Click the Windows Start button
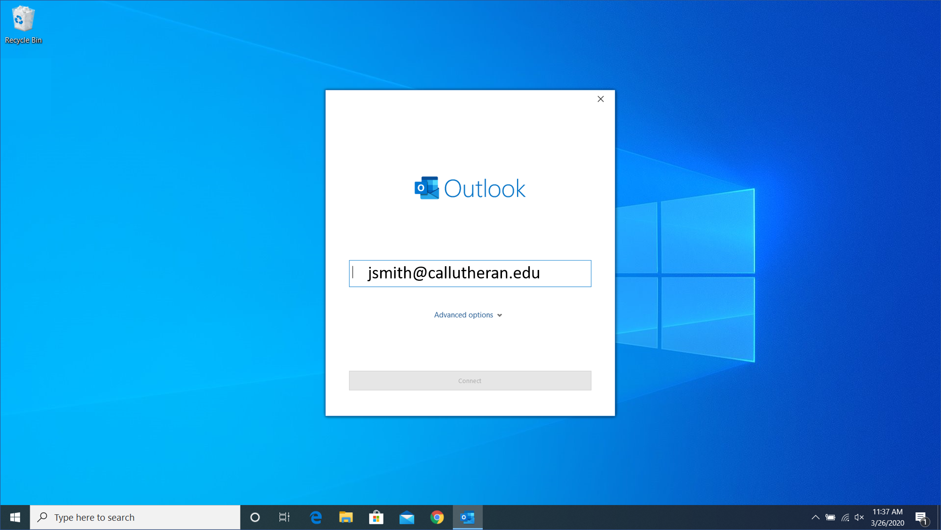The width and height of the screenshot is (941, 530). pyautogui.click(x=15, y=517)
